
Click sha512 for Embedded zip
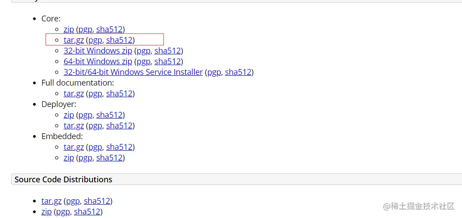coord(109,158)
